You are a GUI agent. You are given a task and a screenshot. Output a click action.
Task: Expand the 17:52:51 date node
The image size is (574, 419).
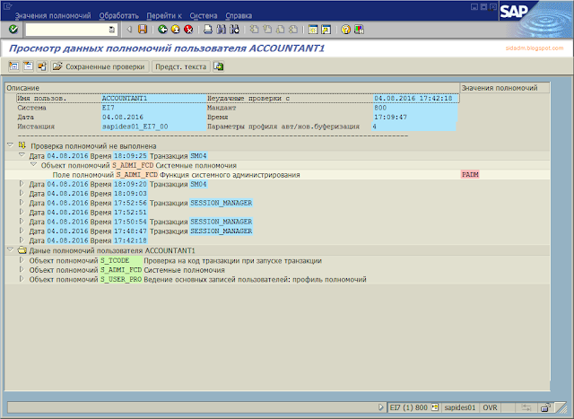[x=22, y=212]
